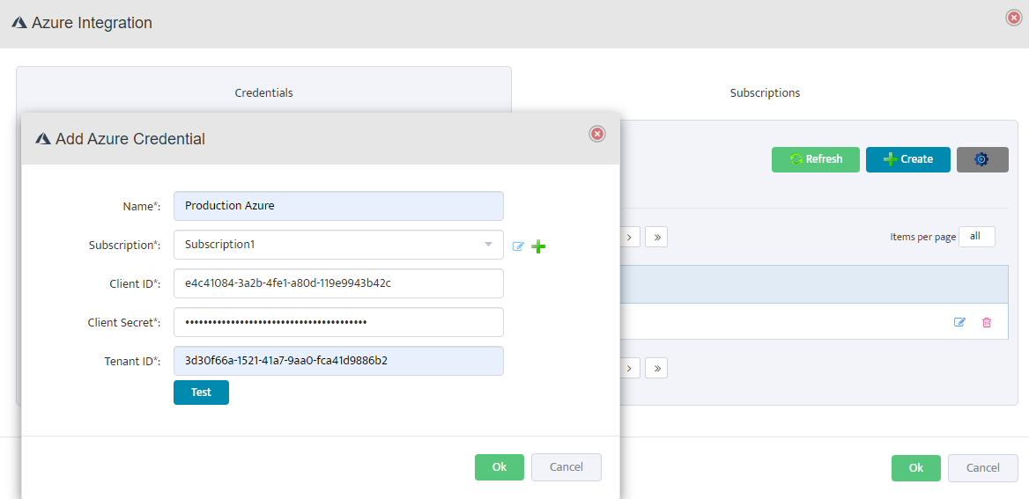Click the green plus add subscription icon

(538, 246)
